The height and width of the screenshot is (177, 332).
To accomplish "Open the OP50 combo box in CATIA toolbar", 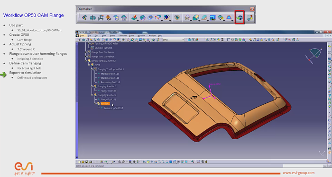I will pyautogui.click(x=173, y=40).
